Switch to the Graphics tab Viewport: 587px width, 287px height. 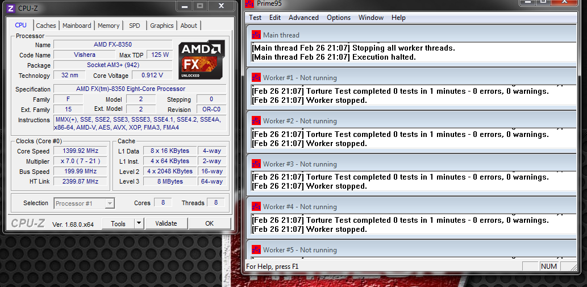tap(162, 26)
